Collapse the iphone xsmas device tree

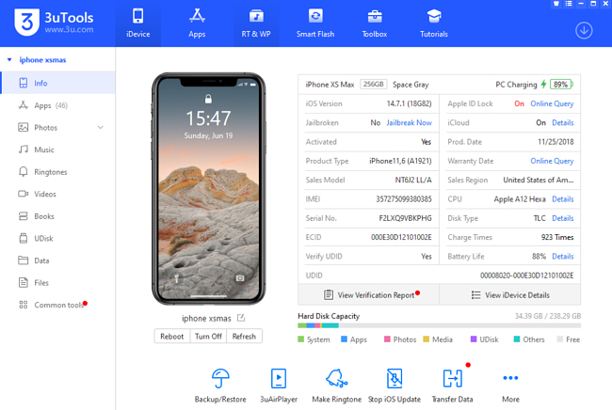coord(9,59)
